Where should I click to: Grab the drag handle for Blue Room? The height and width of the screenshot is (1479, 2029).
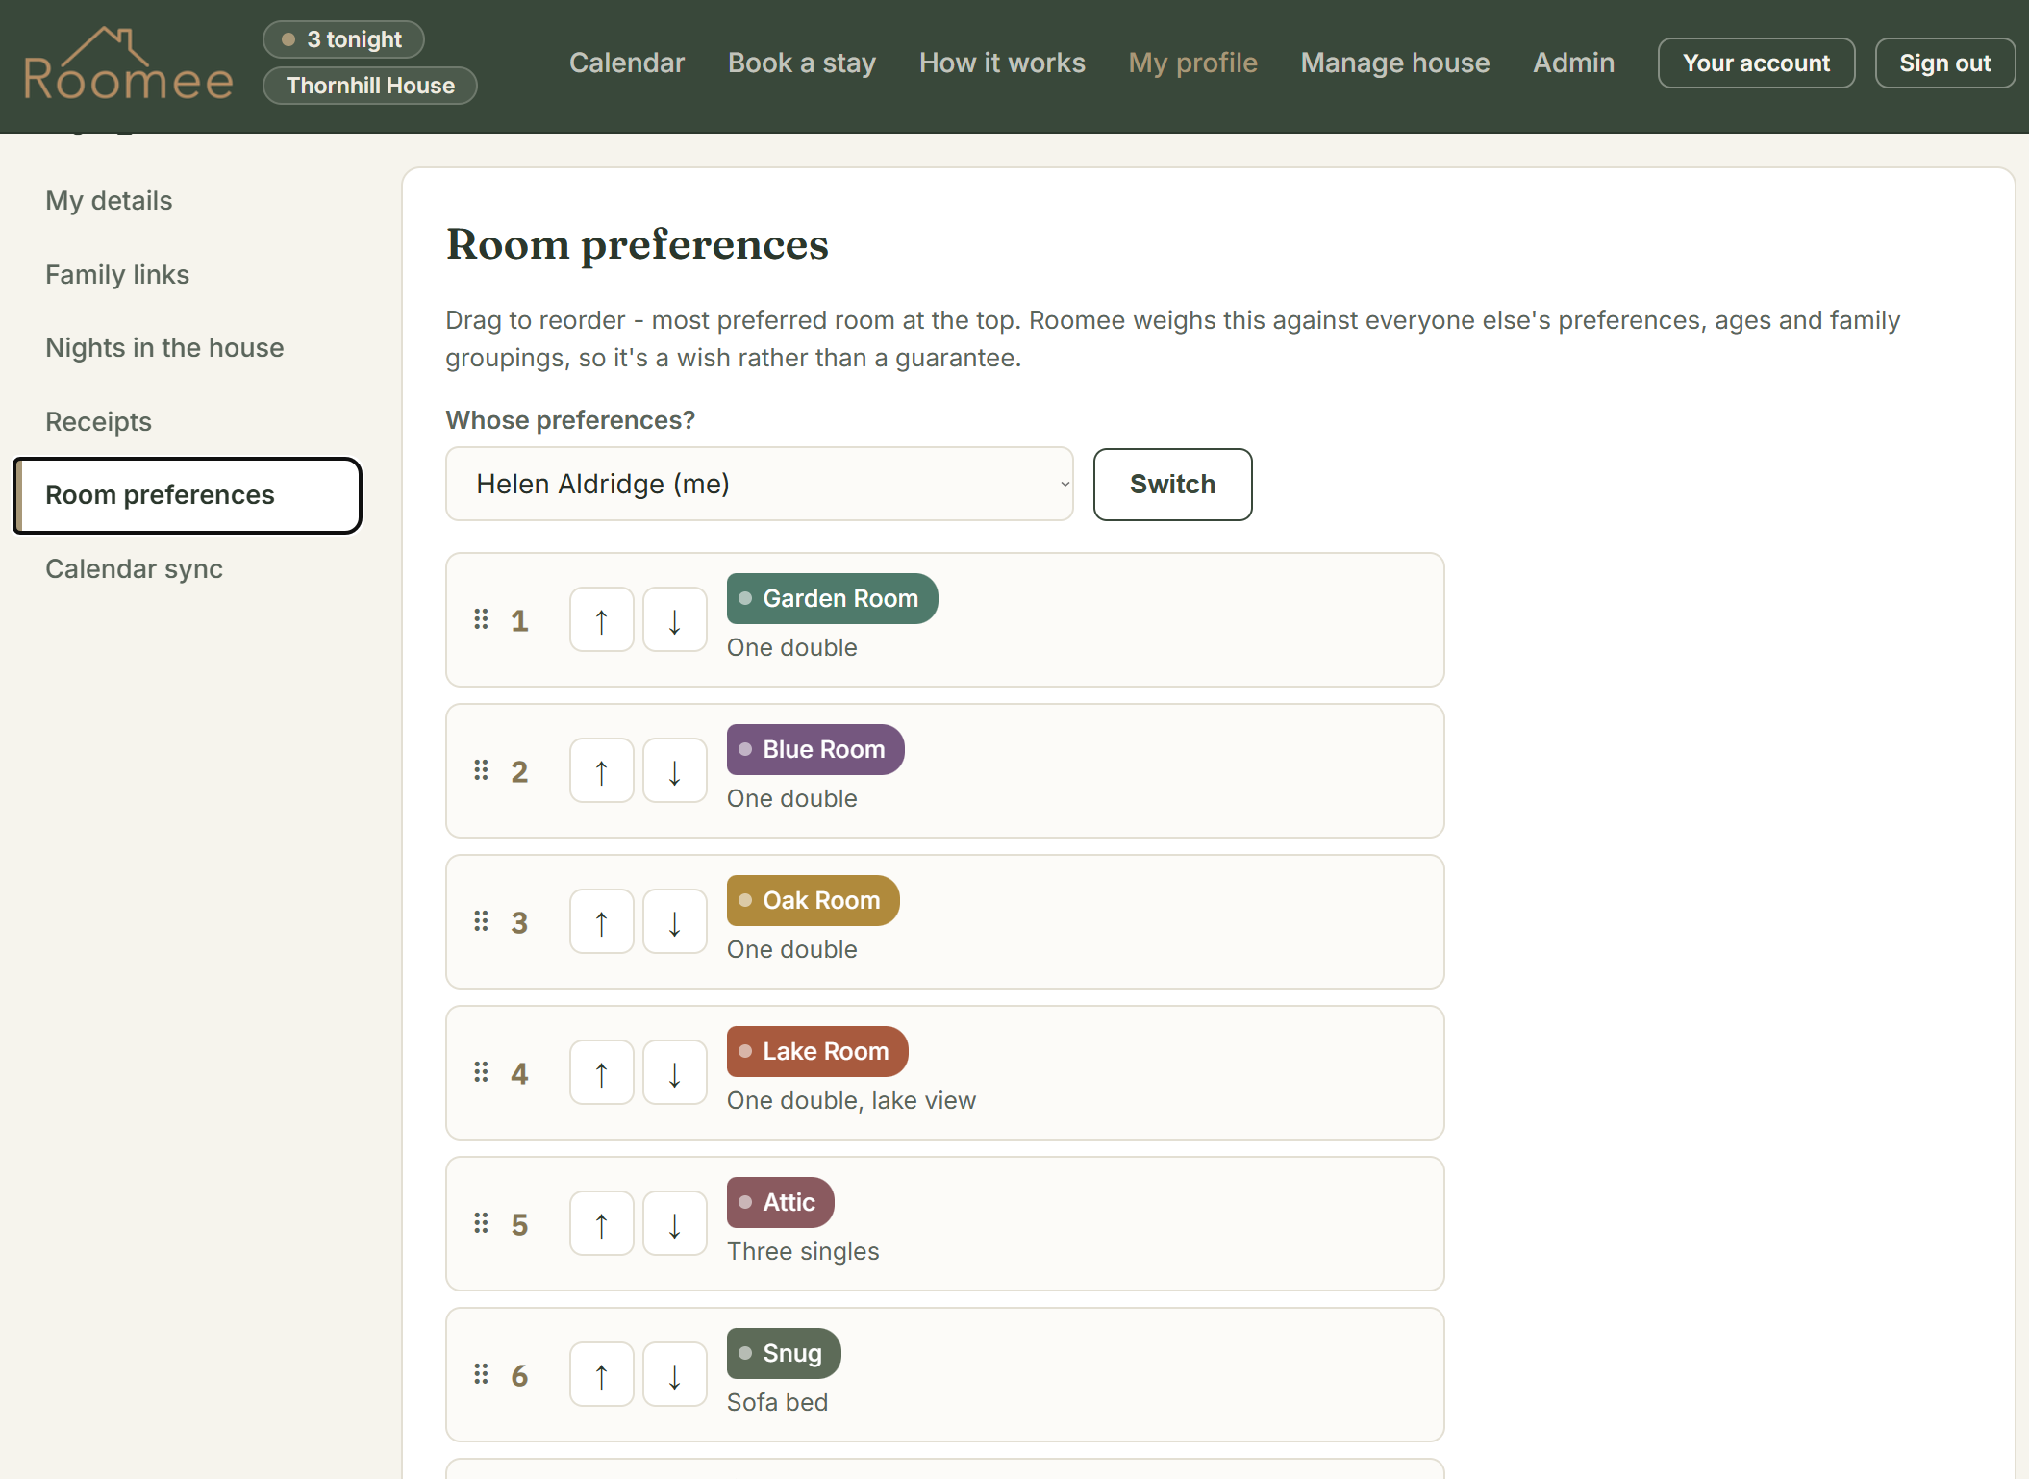481,770
